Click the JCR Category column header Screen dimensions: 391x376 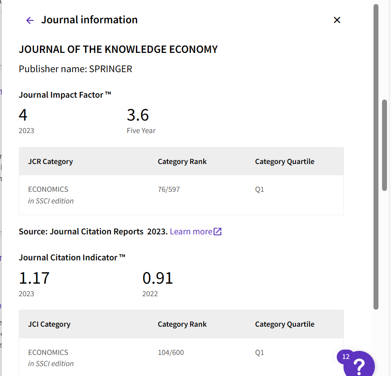tap(50, 161)
